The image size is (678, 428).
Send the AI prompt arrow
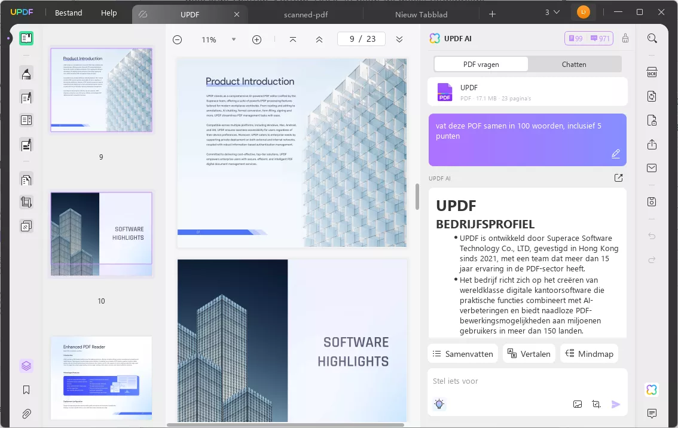point(616,404)
